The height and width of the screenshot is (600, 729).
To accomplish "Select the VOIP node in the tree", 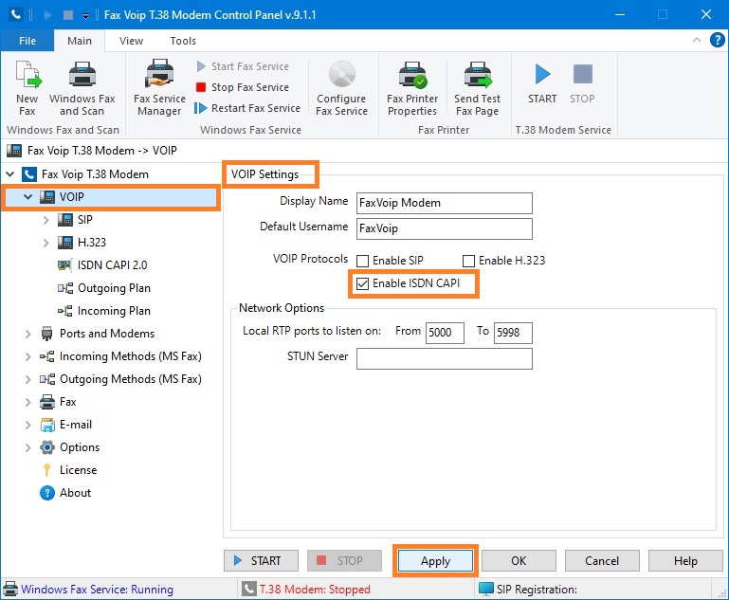I will pos(111,197).
